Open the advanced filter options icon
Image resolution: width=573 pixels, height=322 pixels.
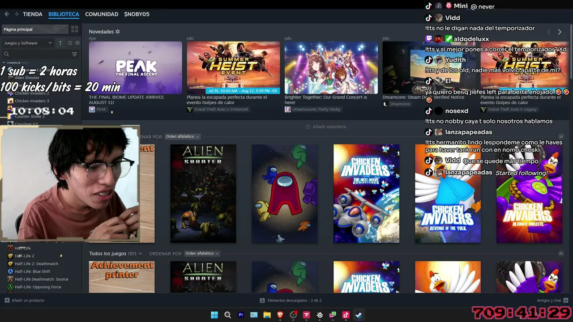(75, 54)
